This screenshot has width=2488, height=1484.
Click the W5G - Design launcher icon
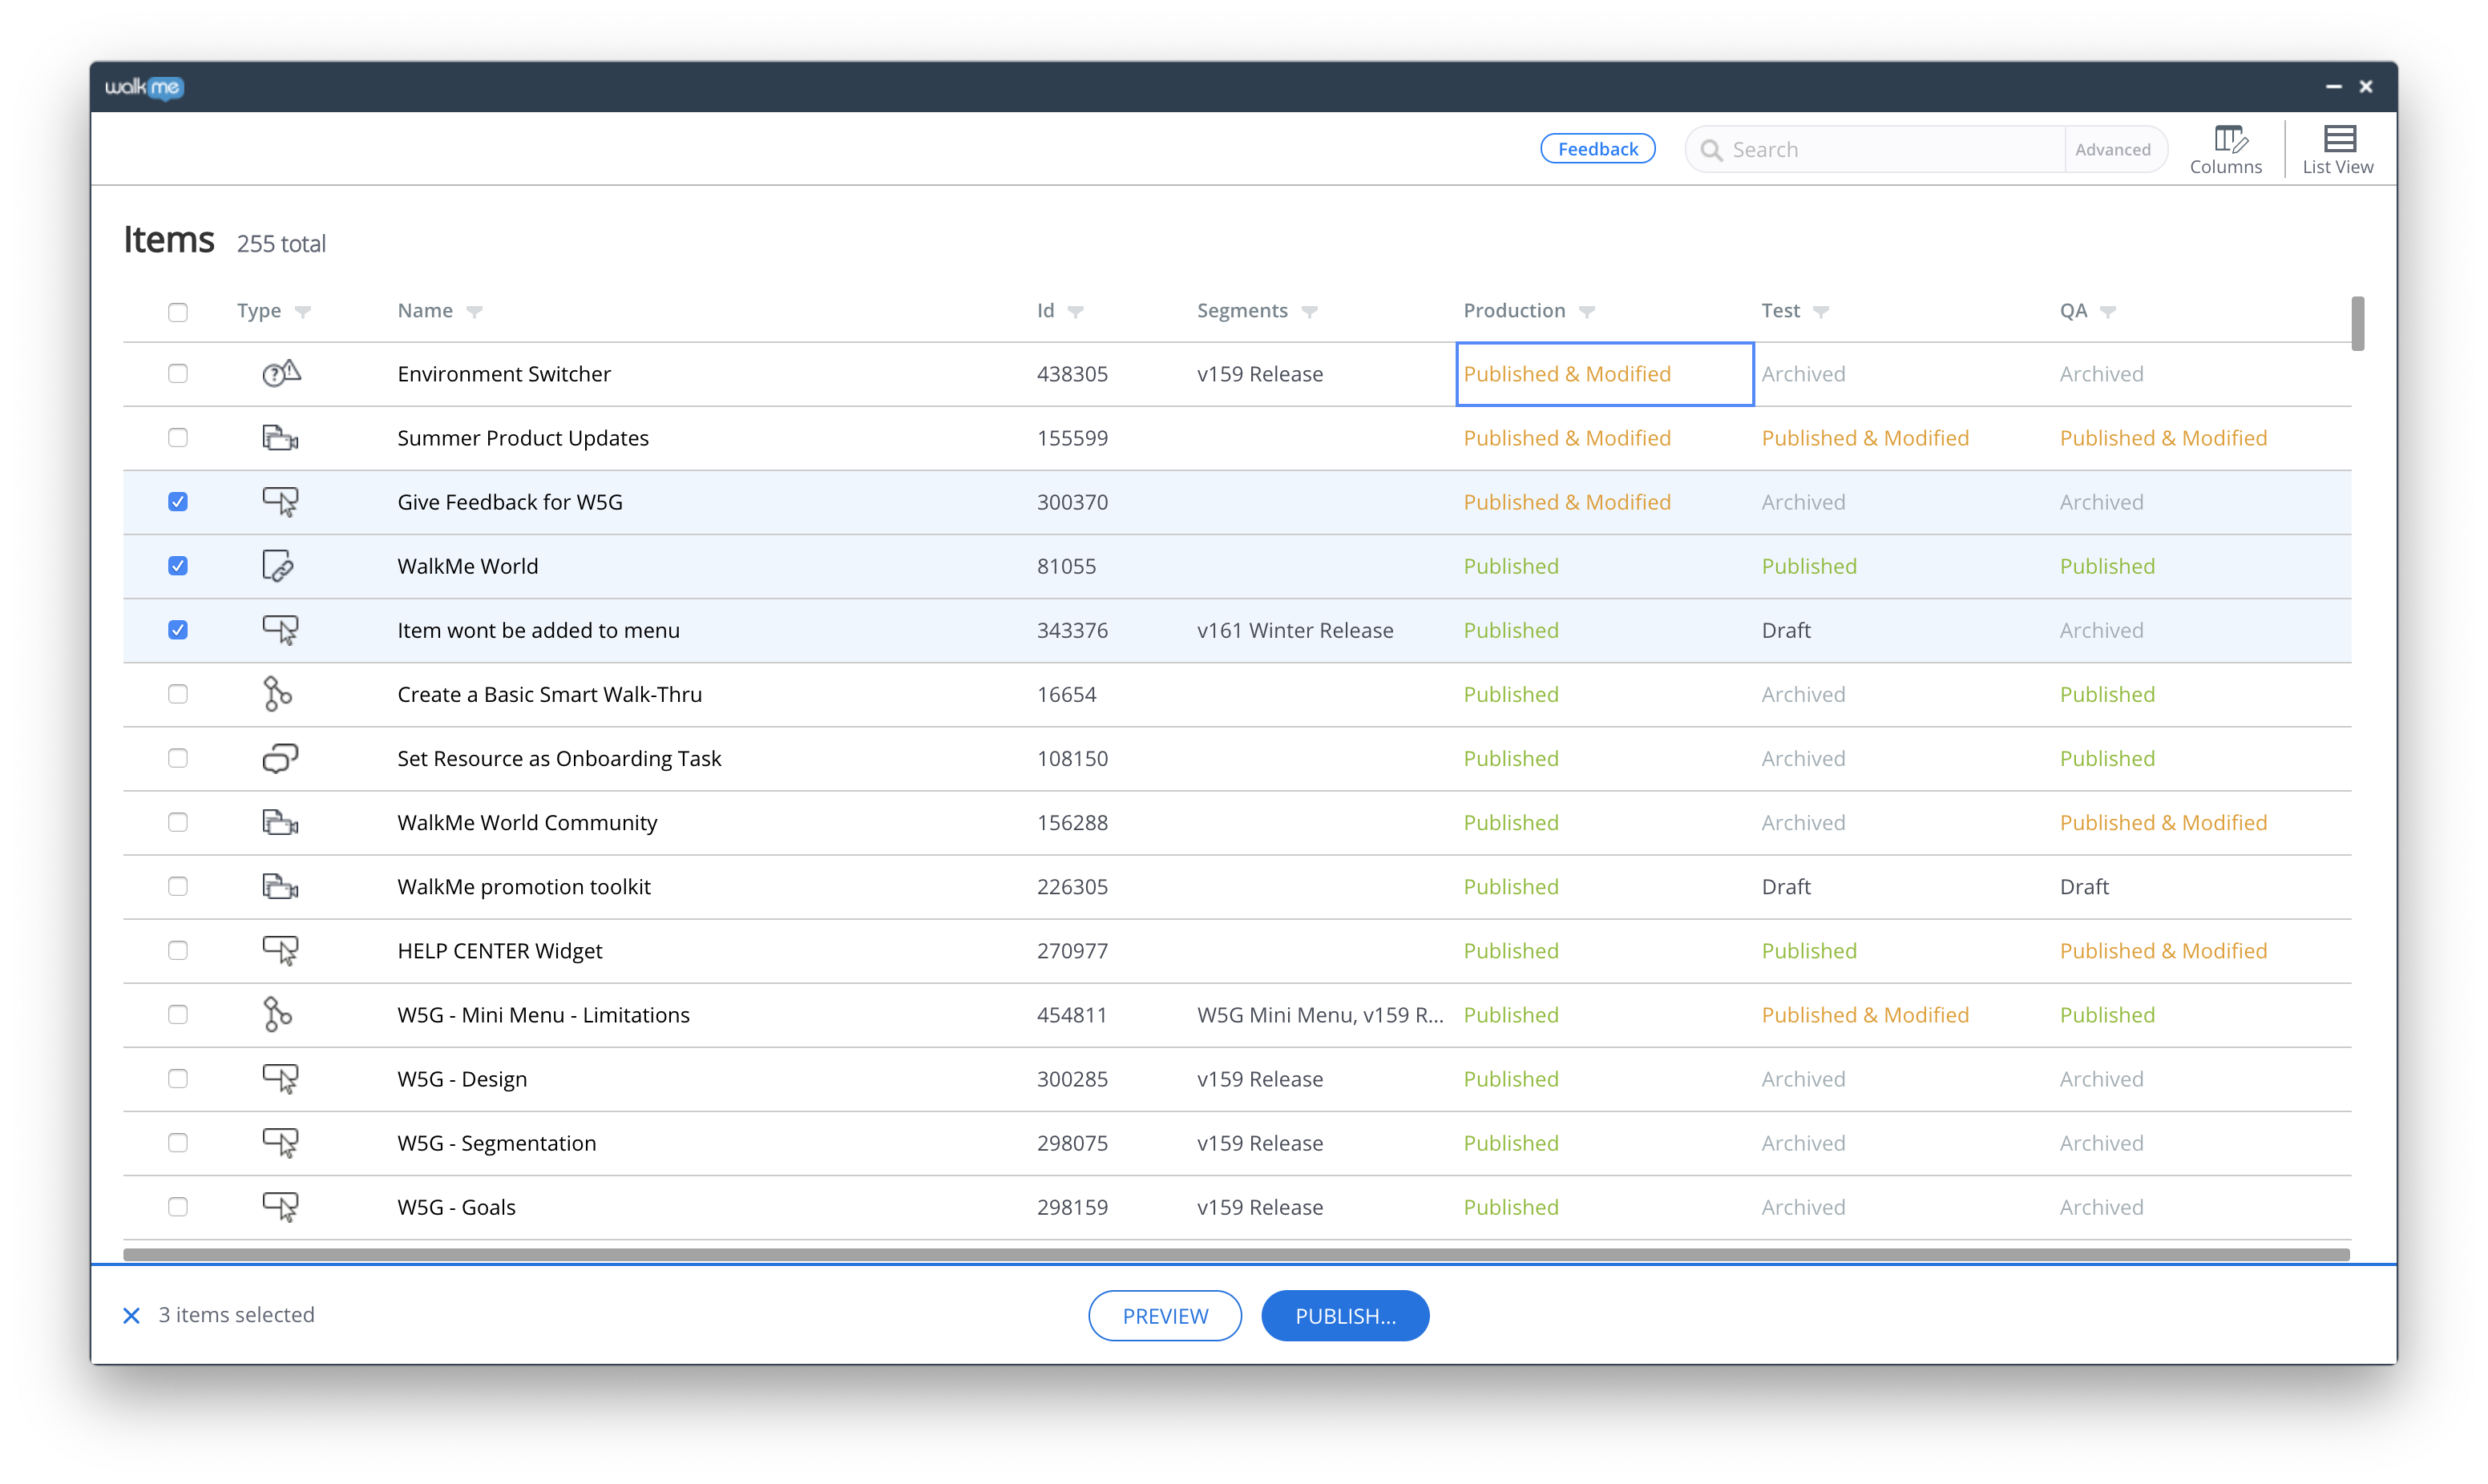pyautogui.click(x=280, y=1079)
